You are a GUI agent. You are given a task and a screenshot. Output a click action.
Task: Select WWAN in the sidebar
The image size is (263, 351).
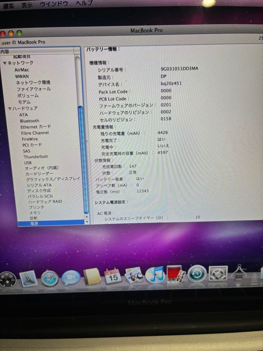click(x=22, y=76)
